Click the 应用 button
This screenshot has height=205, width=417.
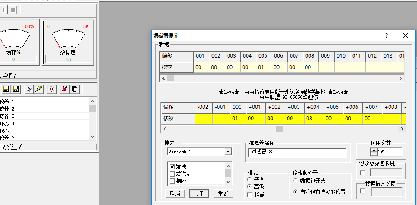199,194
